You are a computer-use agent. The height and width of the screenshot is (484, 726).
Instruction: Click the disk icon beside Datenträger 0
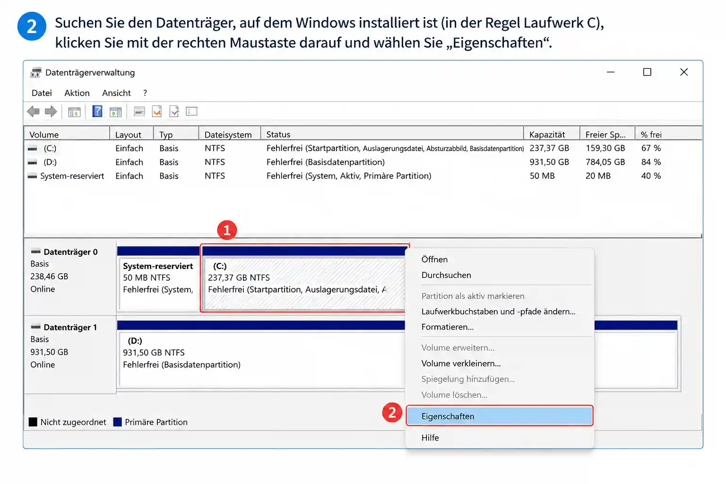pyautogui.click(x=35, y=251)
